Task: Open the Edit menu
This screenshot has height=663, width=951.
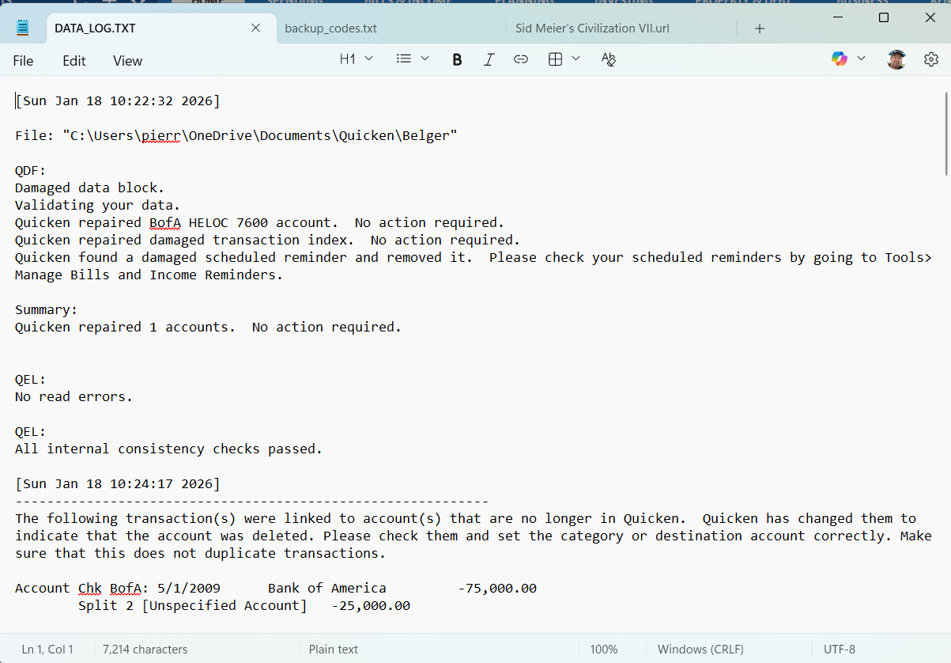Action: pyautogui.click(x=74, y=61)
